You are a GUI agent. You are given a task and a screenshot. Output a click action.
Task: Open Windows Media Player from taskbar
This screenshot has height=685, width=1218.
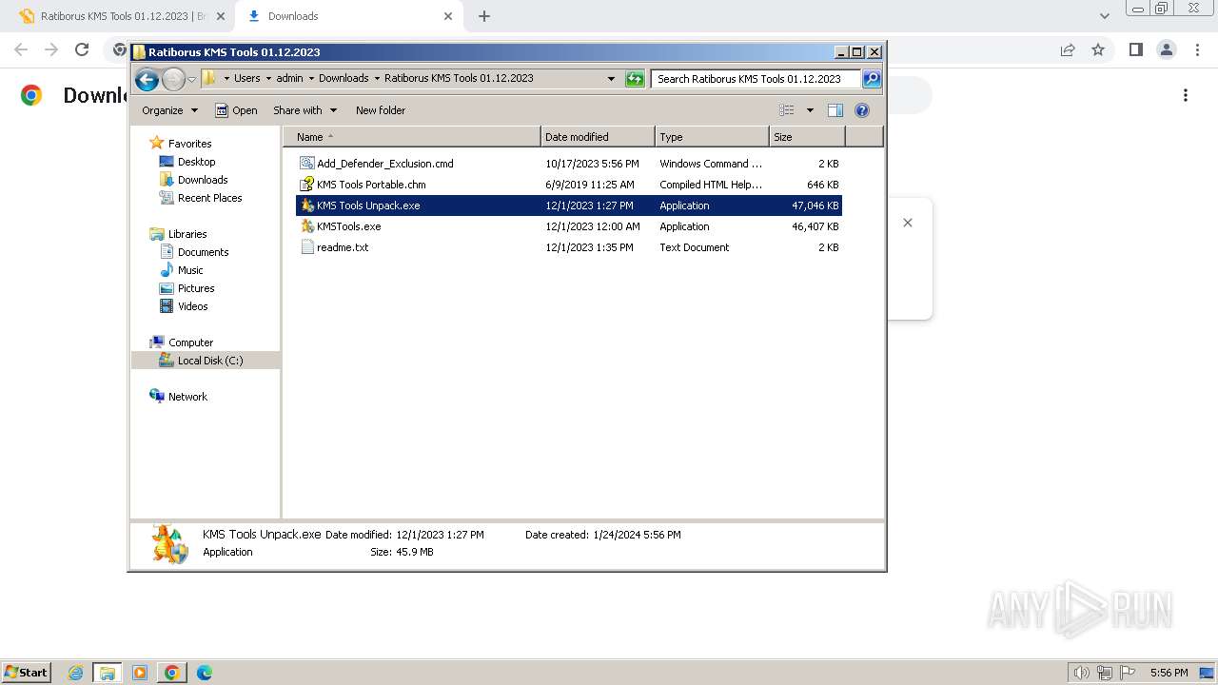tap(140, 673)
